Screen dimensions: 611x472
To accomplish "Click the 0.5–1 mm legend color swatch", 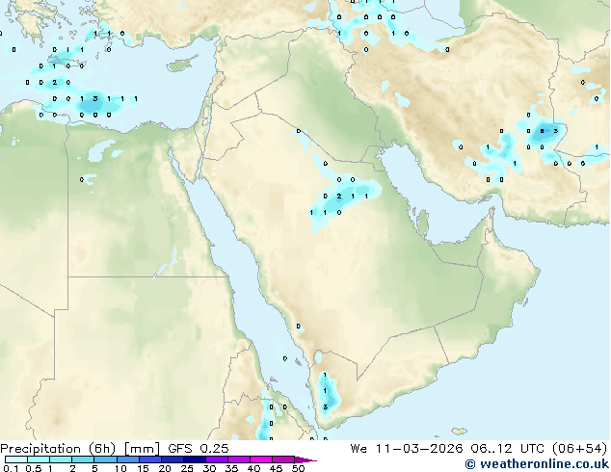I will click(x=39, y=459).
